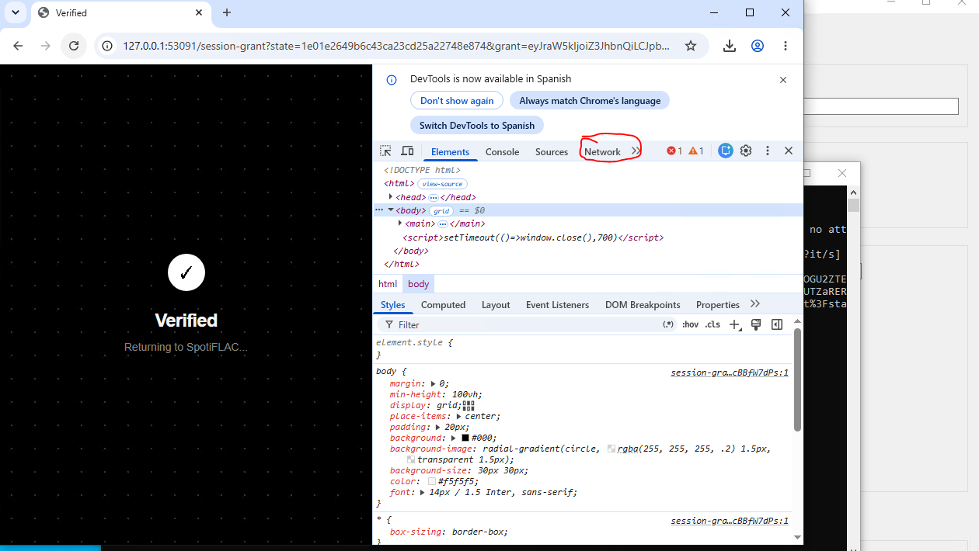Expand the head element node
Screen dimensions: 979x551
coord(391,197)
